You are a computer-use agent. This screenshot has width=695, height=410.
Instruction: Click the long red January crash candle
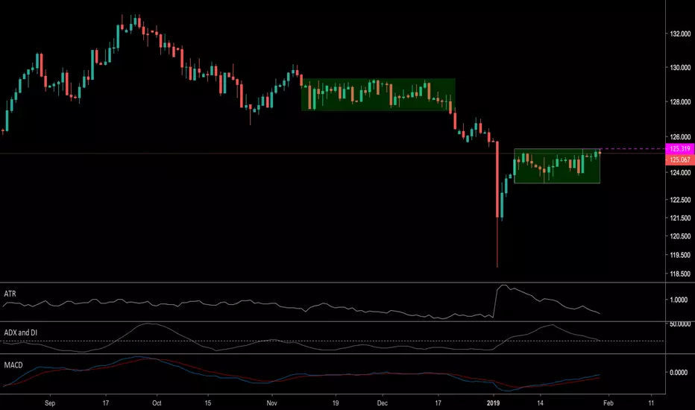497,204
